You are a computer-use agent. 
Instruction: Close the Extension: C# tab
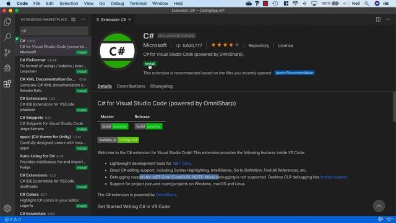coord(130,19)
